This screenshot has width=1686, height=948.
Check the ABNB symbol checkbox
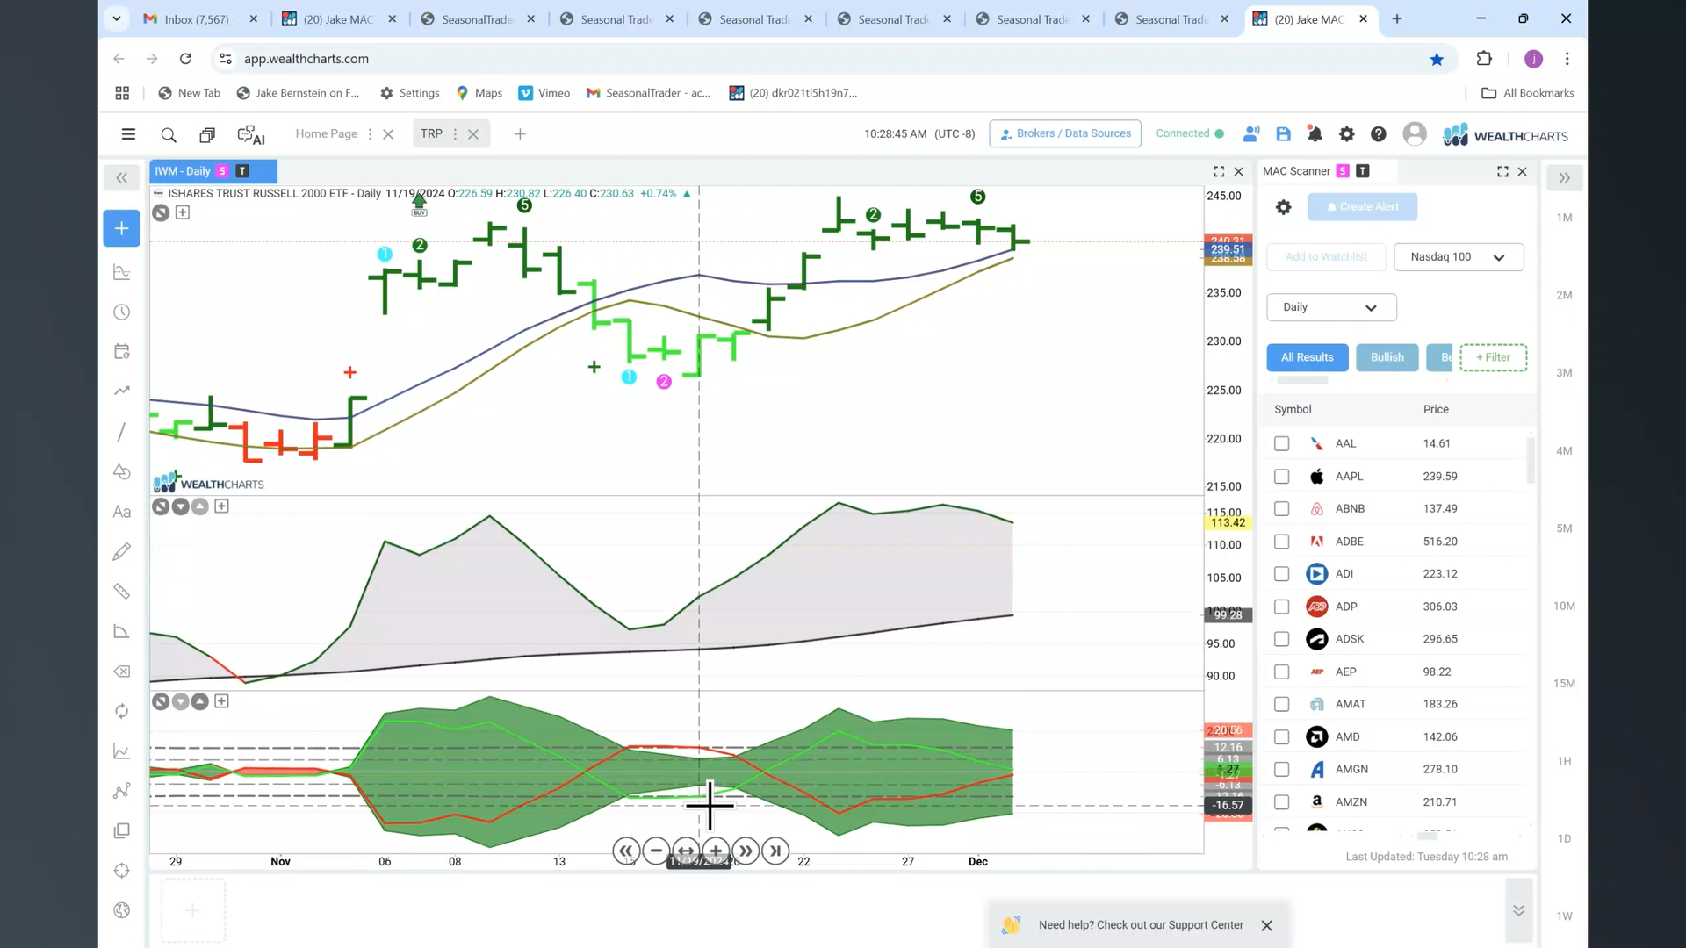click(1281, 509)
